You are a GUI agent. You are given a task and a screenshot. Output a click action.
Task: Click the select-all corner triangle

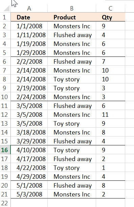pyautogui.click(x=6, y=8)
